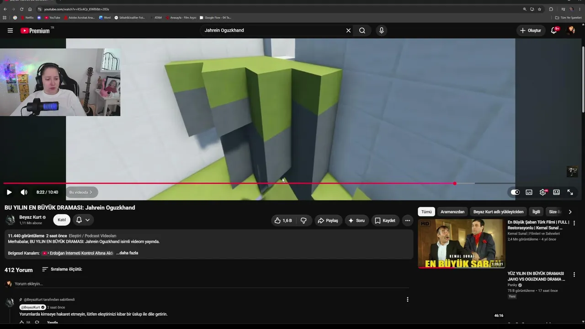Open the YouTube bookmark
The width and height of the screenshot is (585, 329).
[52, 18]
